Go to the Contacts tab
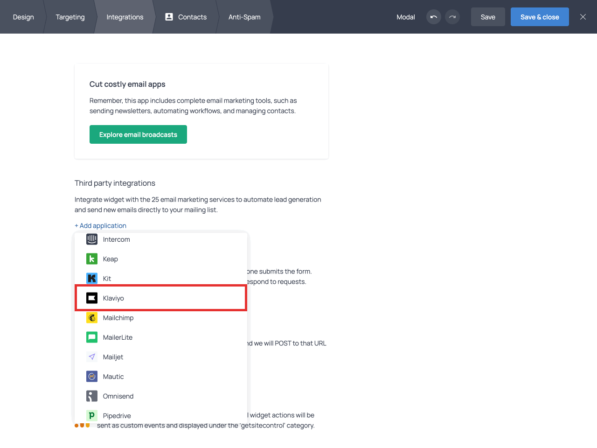This screenshot has height=448, width=597. point(186,17)
